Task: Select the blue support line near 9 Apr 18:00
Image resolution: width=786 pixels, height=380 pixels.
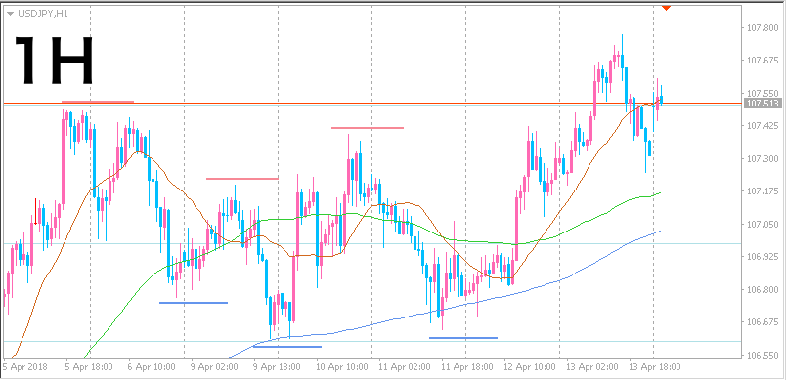Action: [x=287, y=346]
